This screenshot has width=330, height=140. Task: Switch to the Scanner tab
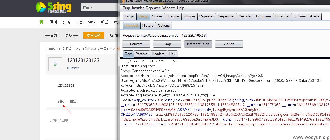pyautogui.click(x=173, y=16)
